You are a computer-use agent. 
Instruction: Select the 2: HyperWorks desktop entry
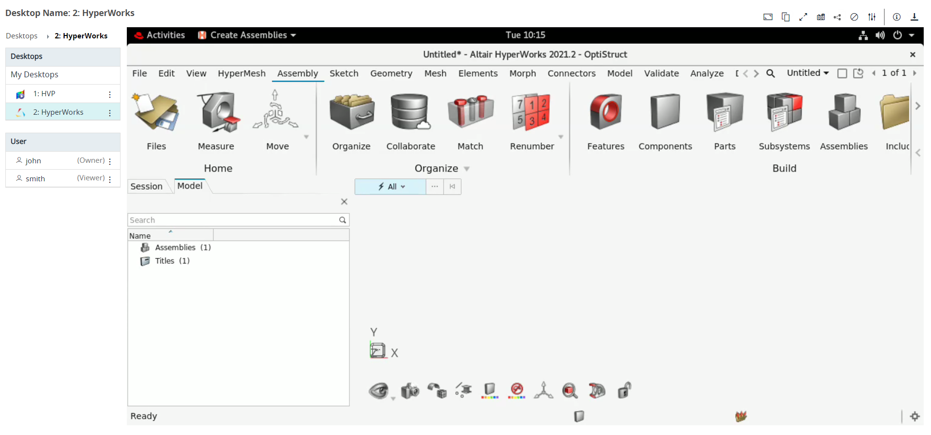[58, 112]
